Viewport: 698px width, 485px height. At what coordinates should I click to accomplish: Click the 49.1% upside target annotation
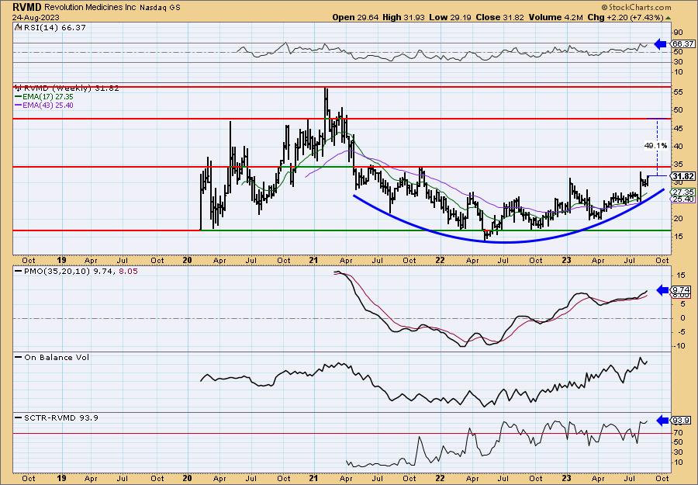(x=655, y=145)
